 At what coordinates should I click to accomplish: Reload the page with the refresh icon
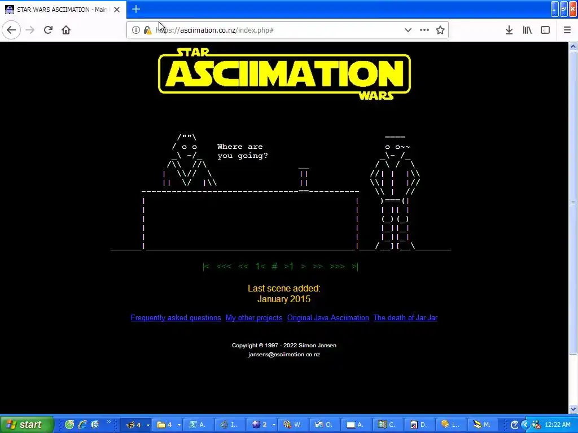48,30
